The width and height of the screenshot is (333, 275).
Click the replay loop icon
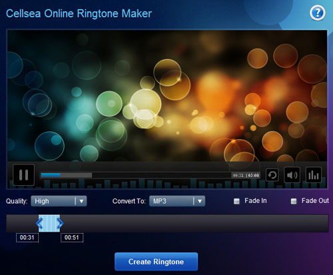(272, 175)
